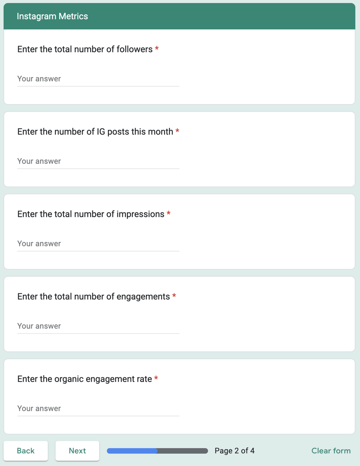Click the total impressions answer field
This screenshot has height=466, width=360.
[x=98, y=243]
